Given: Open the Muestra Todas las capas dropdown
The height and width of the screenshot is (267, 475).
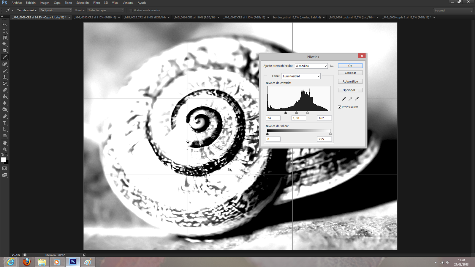Looking at the screenshot, I should click(105, 10).
